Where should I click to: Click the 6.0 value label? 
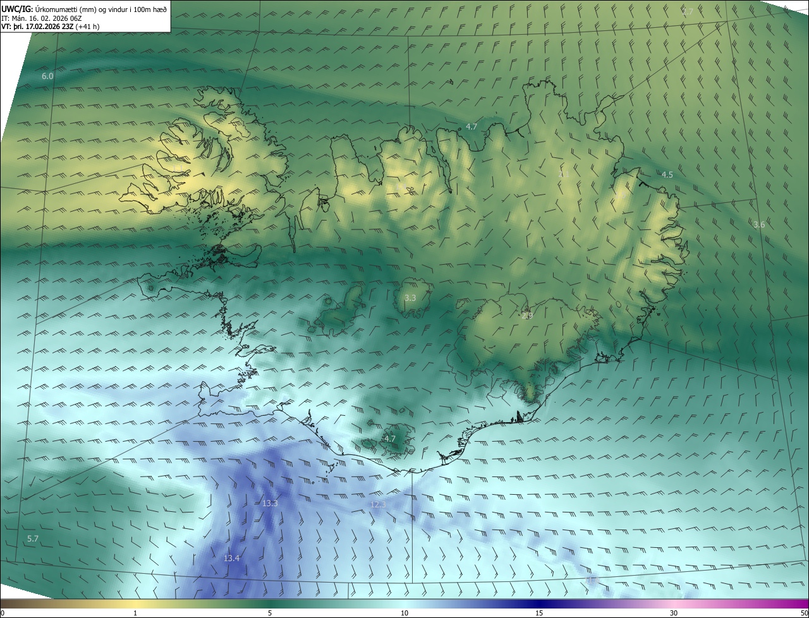pos(47,76)
